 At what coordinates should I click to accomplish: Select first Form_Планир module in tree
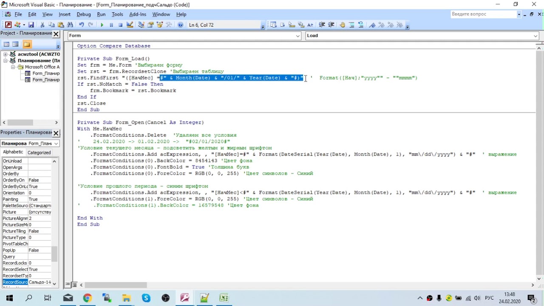tap(43, 74)
